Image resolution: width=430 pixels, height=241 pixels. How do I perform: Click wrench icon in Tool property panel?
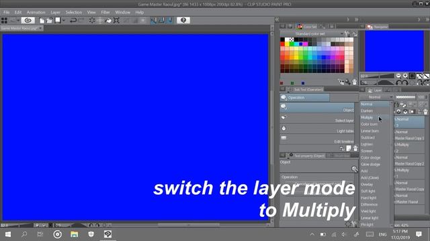point(354,169)
